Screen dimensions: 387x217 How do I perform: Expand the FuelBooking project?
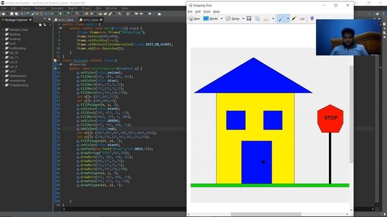click(x=3, y=48)
